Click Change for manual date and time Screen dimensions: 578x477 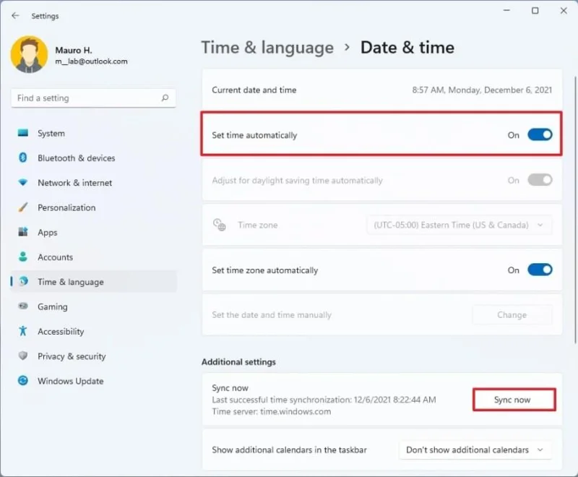512,315
